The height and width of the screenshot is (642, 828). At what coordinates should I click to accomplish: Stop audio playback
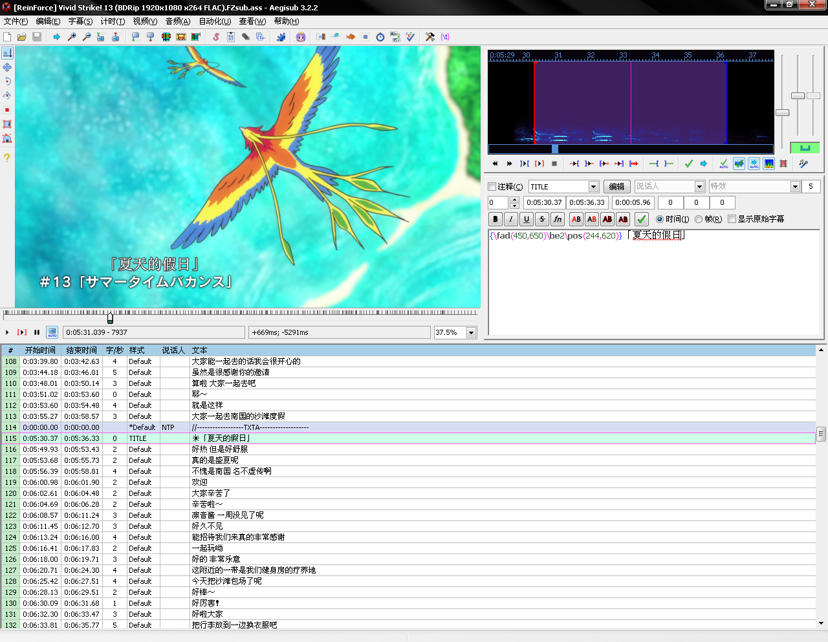[x=554, y=164]
